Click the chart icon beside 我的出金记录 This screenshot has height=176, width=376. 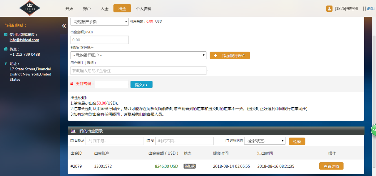(x=73, y=131)
